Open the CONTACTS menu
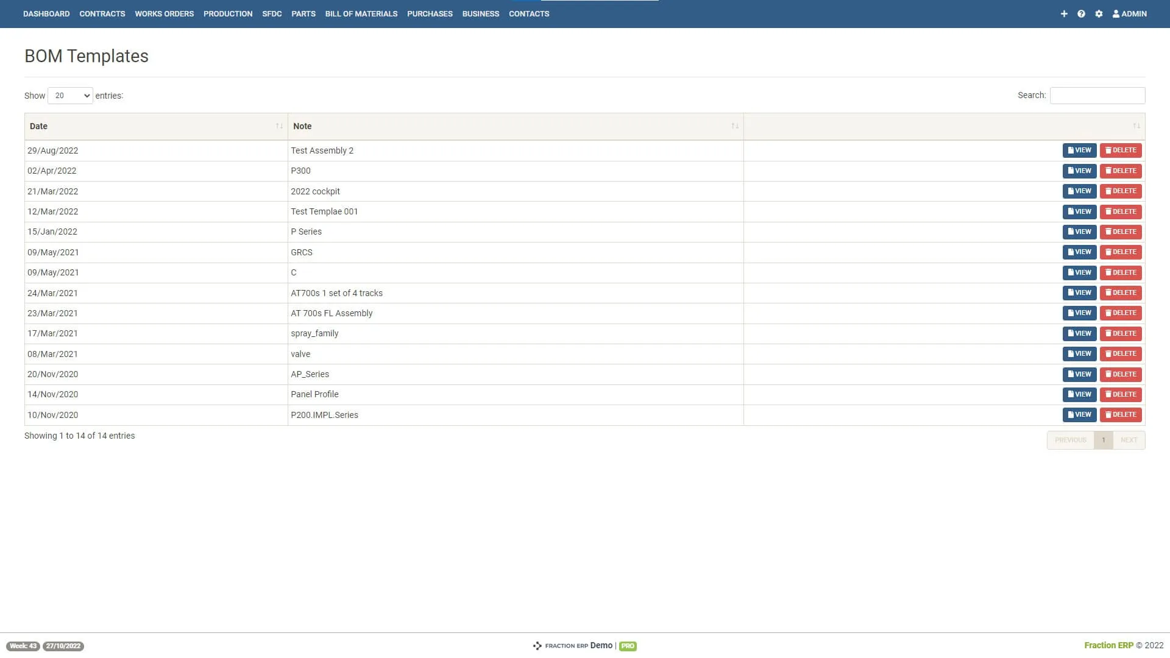The image size is (1170, 658). pyautogui.click(x=529, y=13)
